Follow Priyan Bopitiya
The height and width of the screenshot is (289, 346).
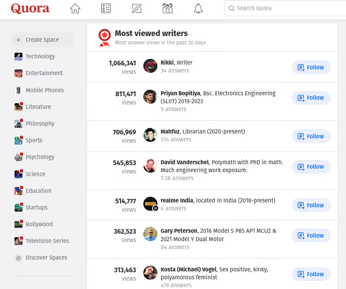point(311,98)
